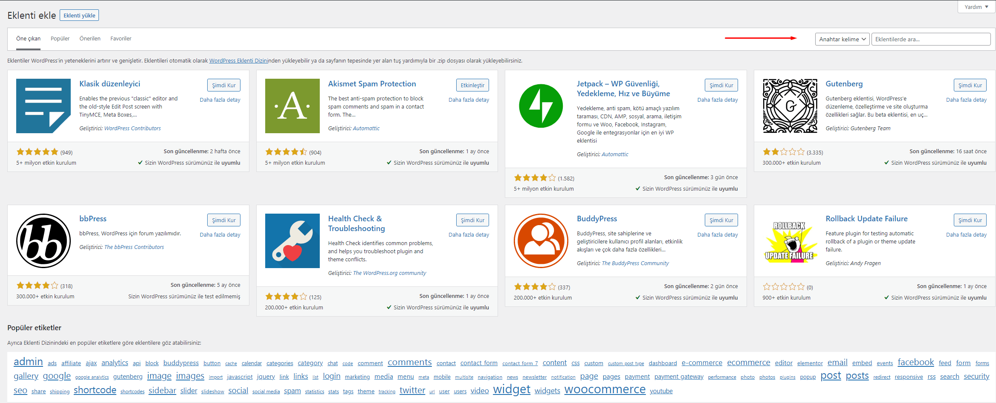The image size is (996, 403).
Task: Browse the security popular tag
Action: (x=976, y=377)
